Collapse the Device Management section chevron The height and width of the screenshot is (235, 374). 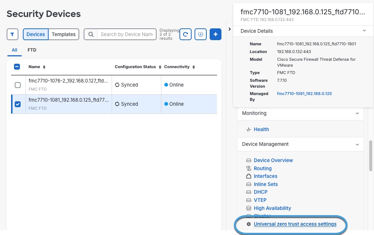click(x=357, y=144)
